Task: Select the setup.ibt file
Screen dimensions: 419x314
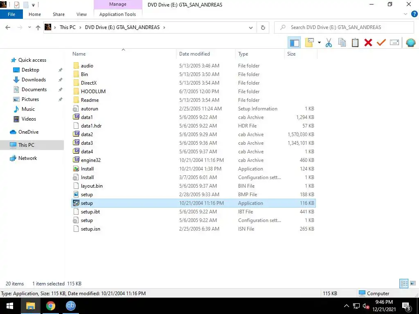Action: click(90, 212)
